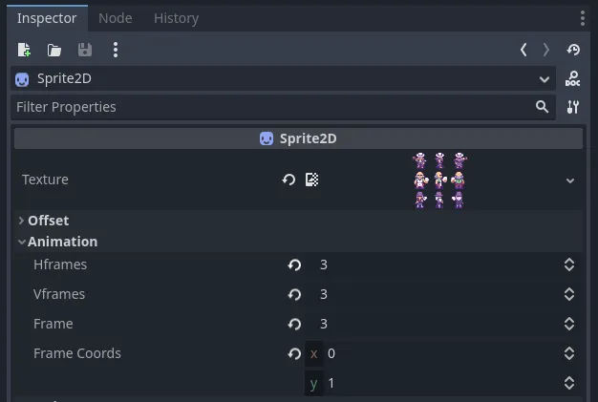Image resolution: width=598 pixels, height=402 pixels.
Task: Open Sprite2D documentation
Action: 573,78
